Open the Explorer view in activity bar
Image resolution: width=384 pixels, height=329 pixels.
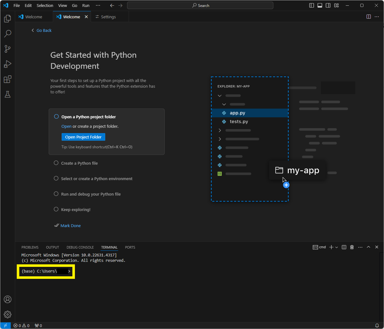pos(8,19)
